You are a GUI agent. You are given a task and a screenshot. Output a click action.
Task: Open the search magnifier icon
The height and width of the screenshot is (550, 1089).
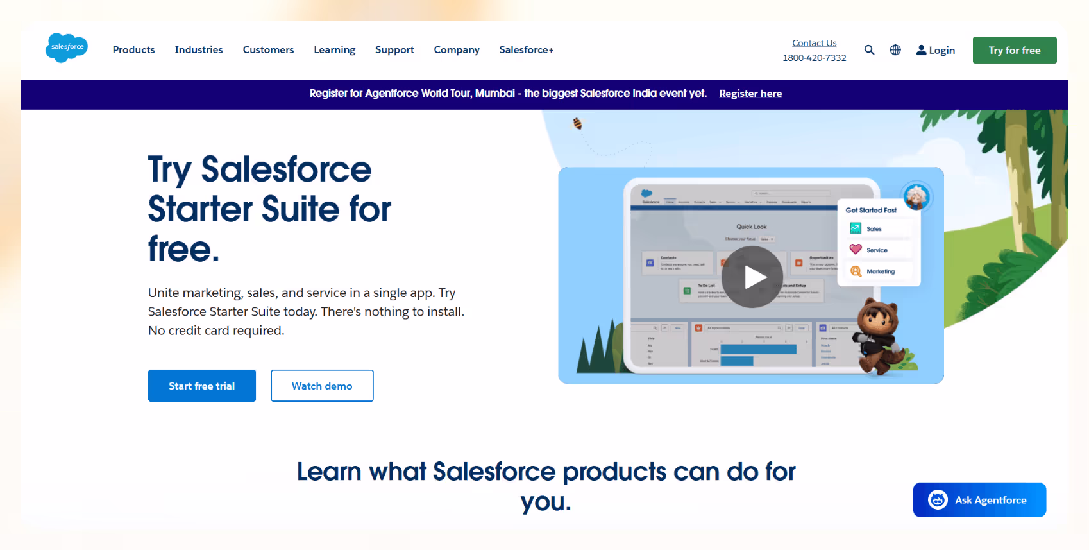coord(869,50)
